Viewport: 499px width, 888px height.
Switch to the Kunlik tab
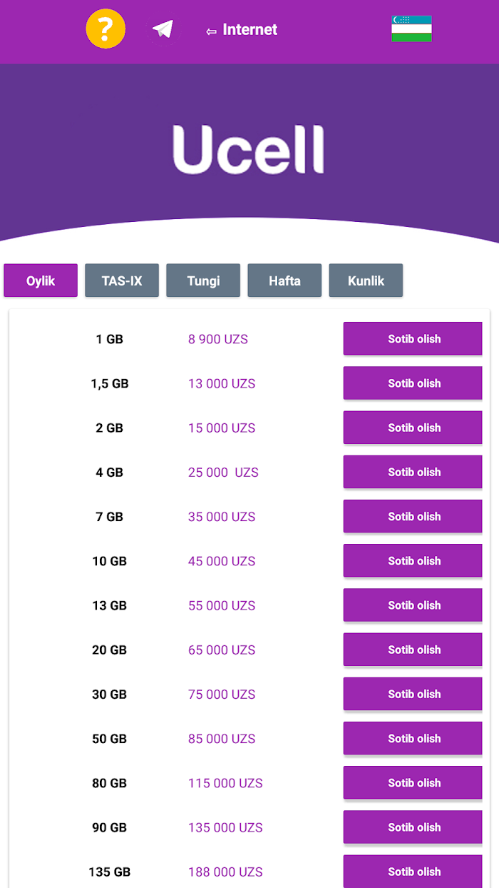point(366,281)
